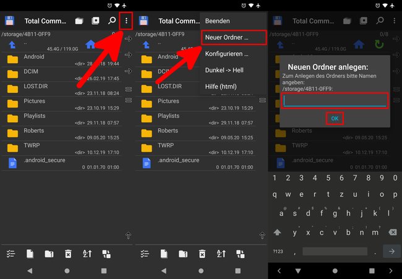
Task: Tap the swap-panels icon in first screen toolbar
Action: [106, 254]
